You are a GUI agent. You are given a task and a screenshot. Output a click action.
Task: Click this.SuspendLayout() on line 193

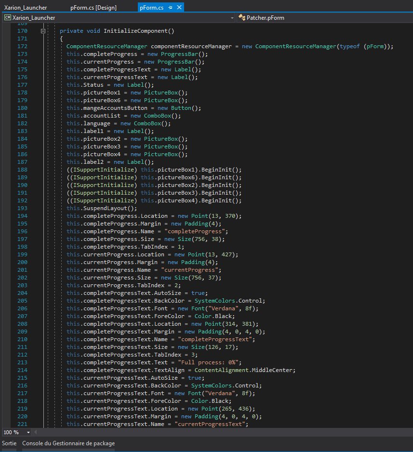[x=102, y=209]
